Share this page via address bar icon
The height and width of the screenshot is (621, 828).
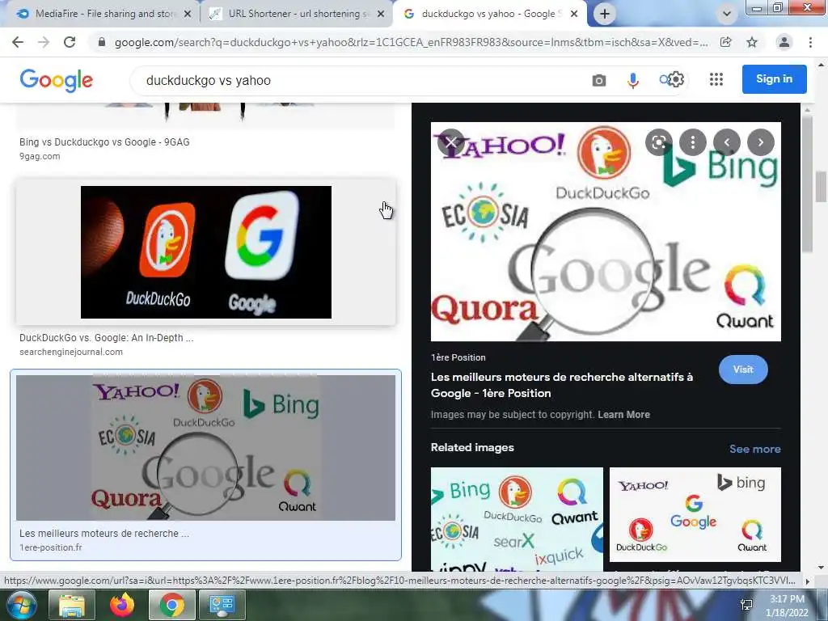(726, 42)
